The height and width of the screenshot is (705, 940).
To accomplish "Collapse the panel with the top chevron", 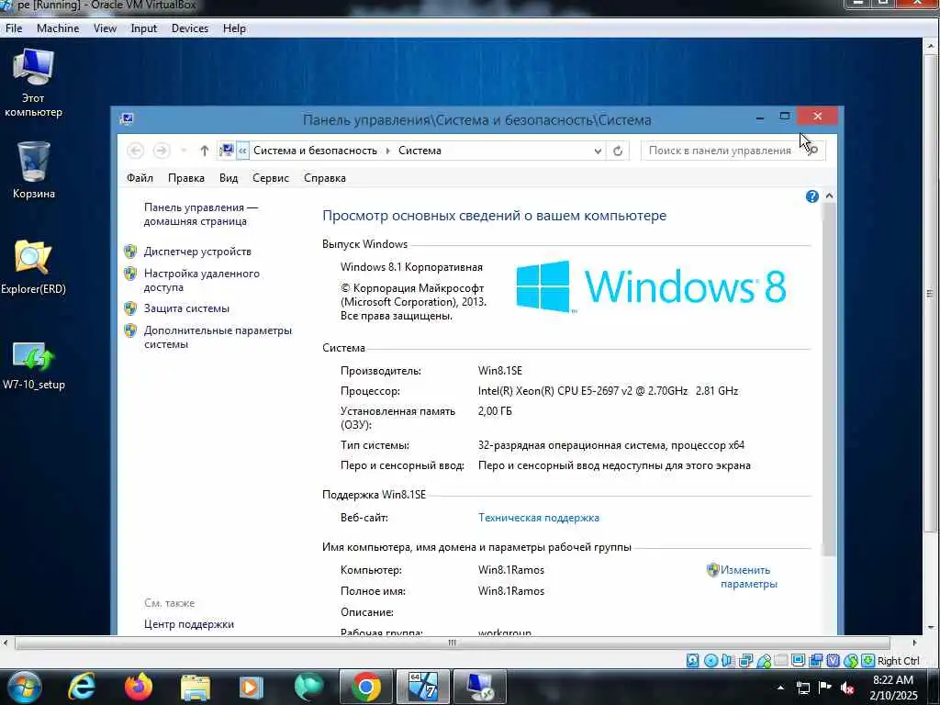I will click(x=829, y=196).
